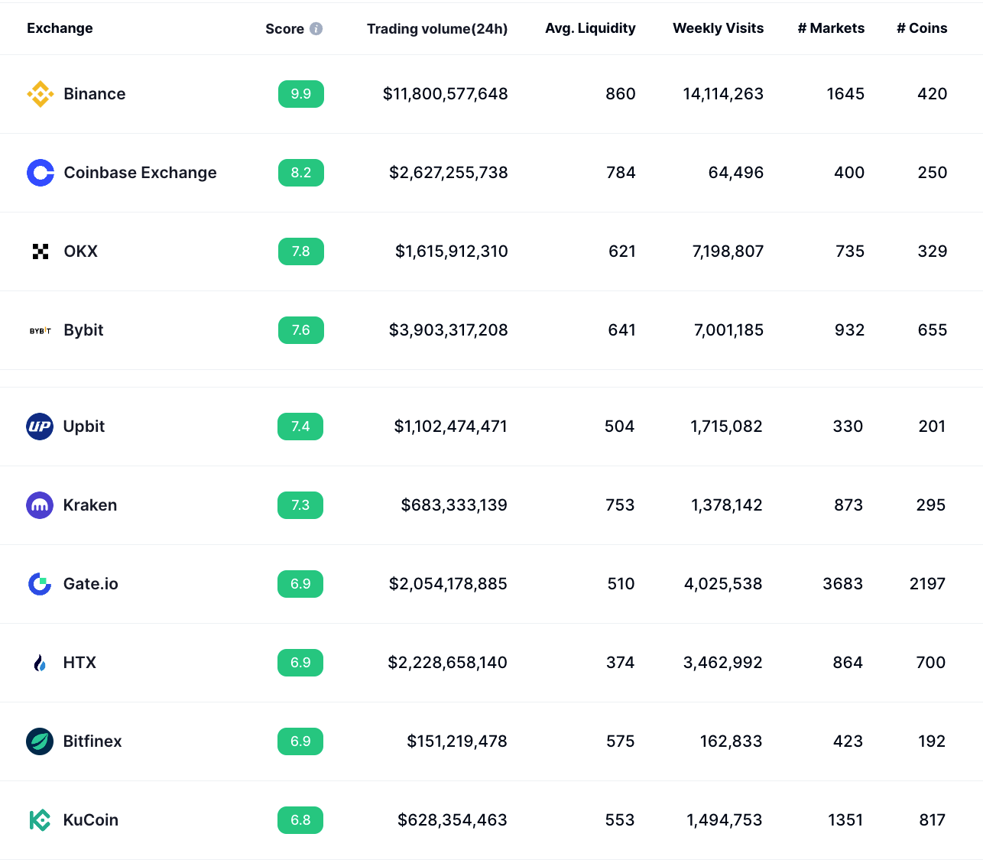The image size is (983, 863).
Task: Click the info icon next to Score
Action: pyautogui.click(x=318, y=28)
